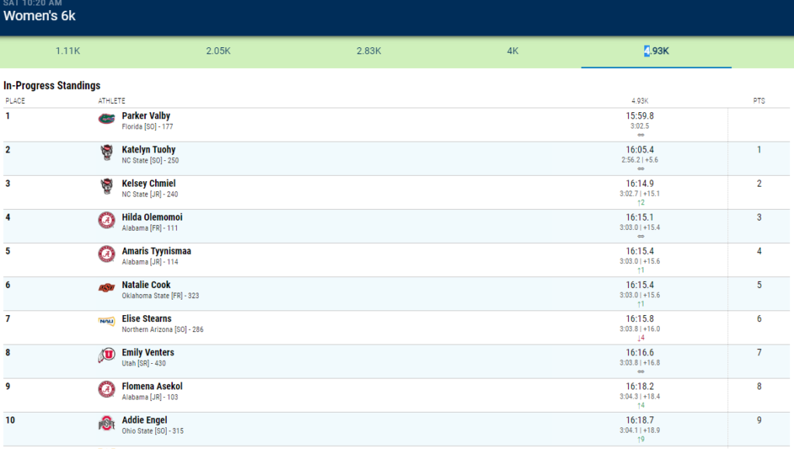Click the Women's 6k event title
Screen dimensions: 794x449
40,16
